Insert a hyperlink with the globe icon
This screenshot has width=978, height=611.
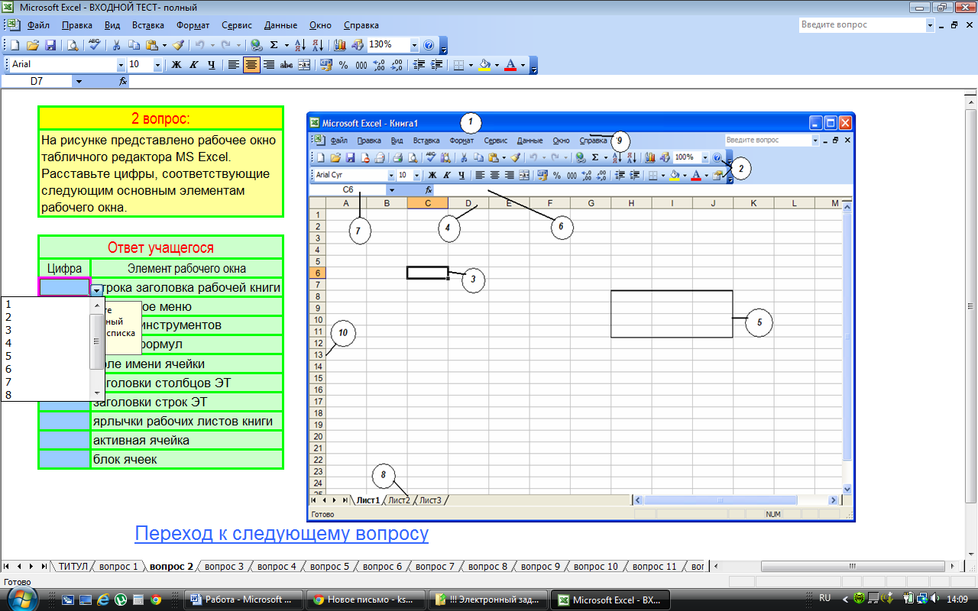coord(257,45)
